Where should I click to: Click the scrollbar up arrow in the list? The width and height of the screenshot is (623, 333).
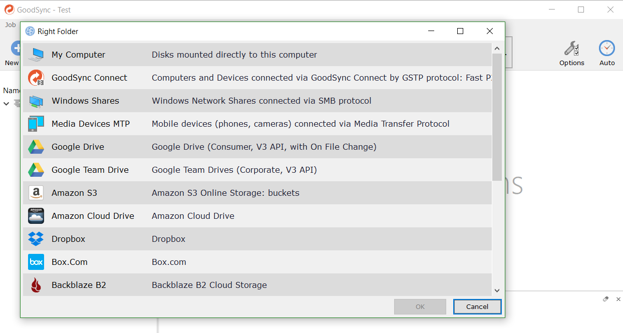pos(497,49)
